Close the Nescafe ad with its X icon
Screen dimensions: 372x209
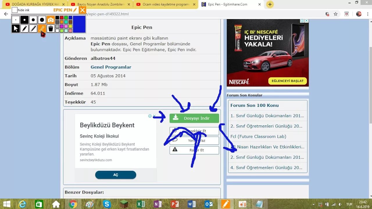306,21
